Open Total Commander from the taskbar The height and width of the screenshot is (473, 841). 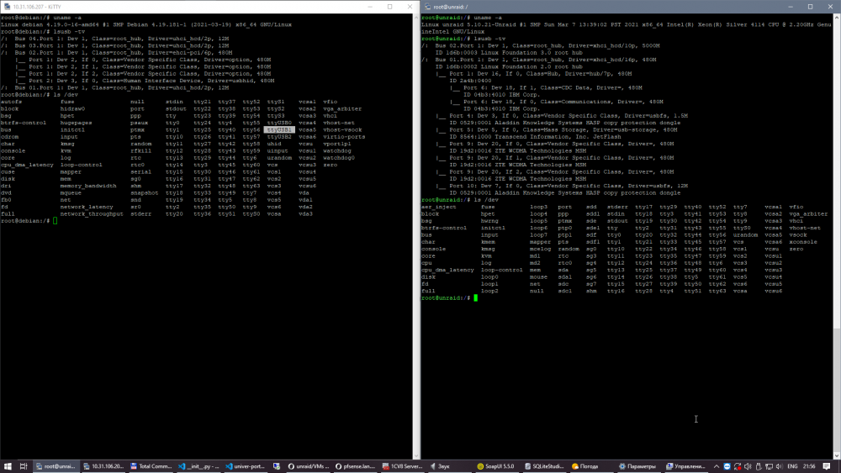click(151, 466)
